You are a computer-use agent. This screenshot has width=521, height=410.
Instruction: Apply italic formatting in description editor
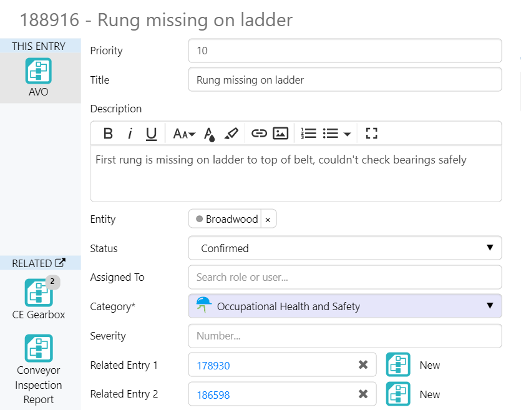click(x=130, y=133)
